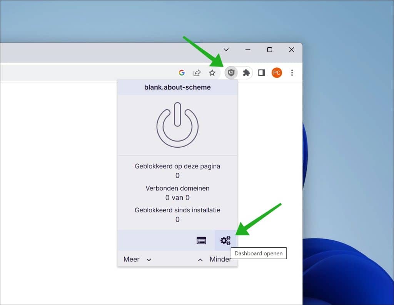This screenshot has width=394, height=305.
Task: Click the blank.about-scheme hostname
Action: coord(177,87)
